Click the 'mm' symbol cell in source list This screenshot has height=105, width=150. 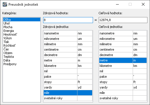(x=85, y=44)
